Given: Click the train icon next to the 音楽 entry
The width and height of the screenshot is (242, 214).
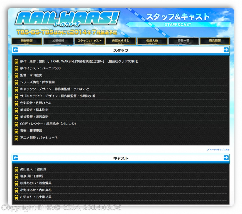Looking at the screenshot, I should click(16, 131).
